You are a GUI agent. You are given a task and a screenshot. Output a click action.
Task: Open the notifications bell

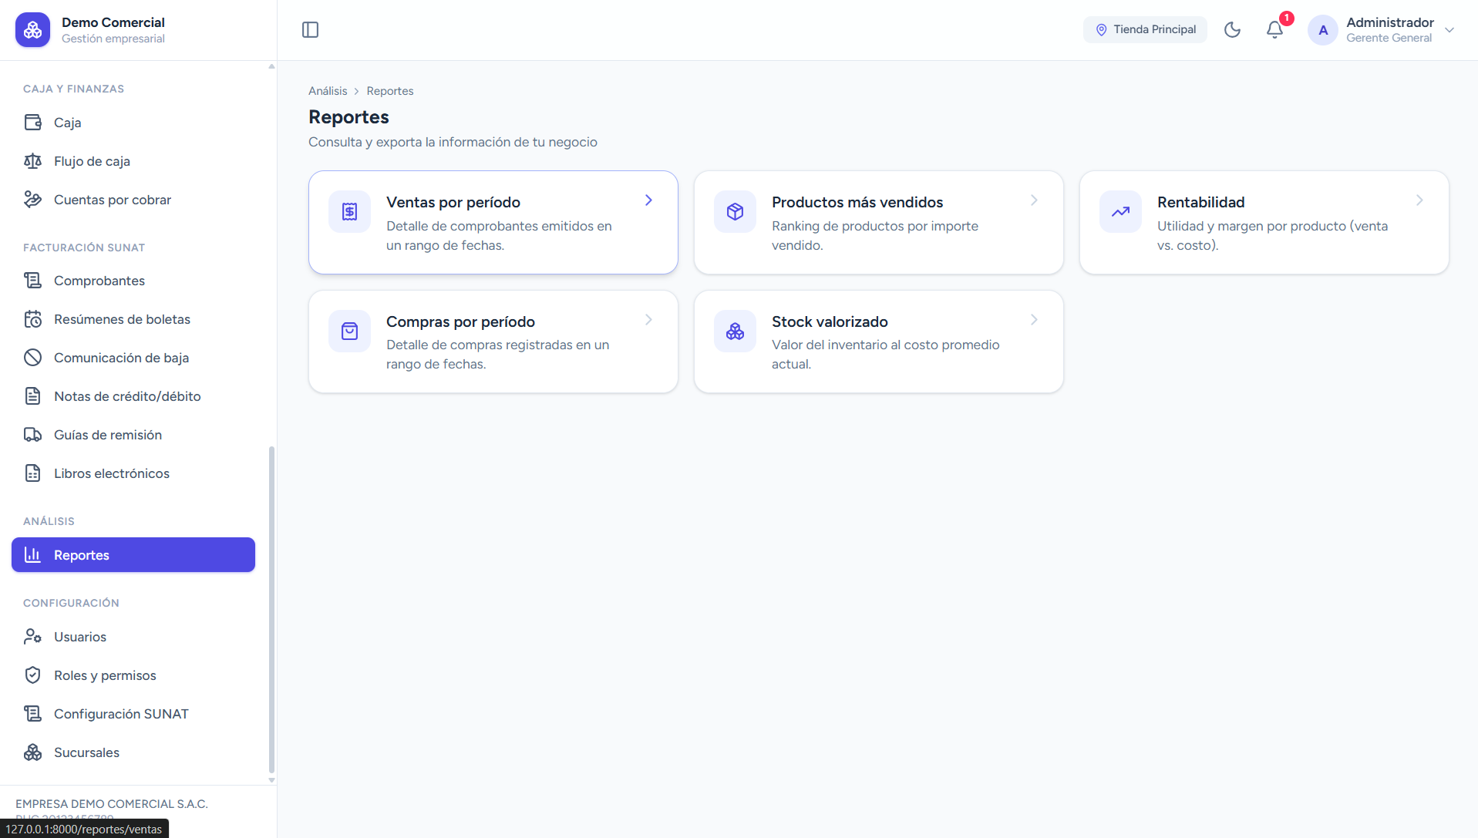click(x=1274, y=29)
